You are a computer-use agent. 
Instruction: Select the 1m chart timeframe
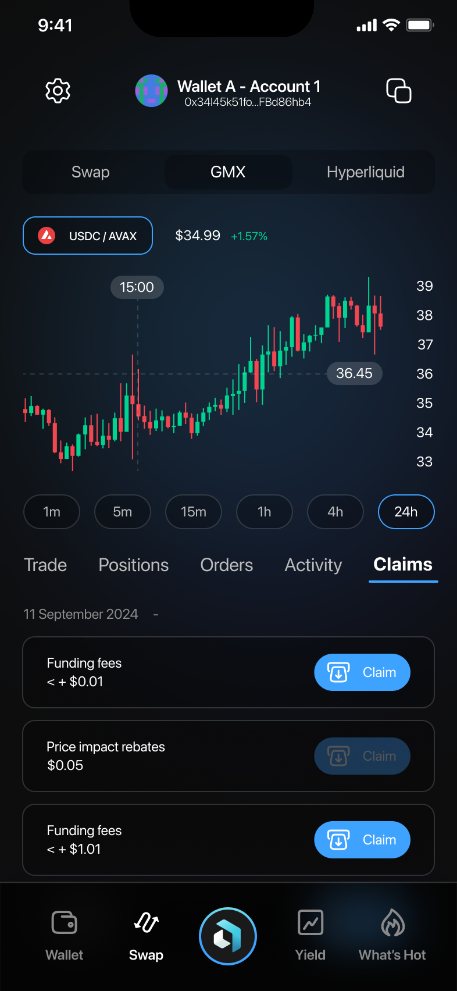52,512
